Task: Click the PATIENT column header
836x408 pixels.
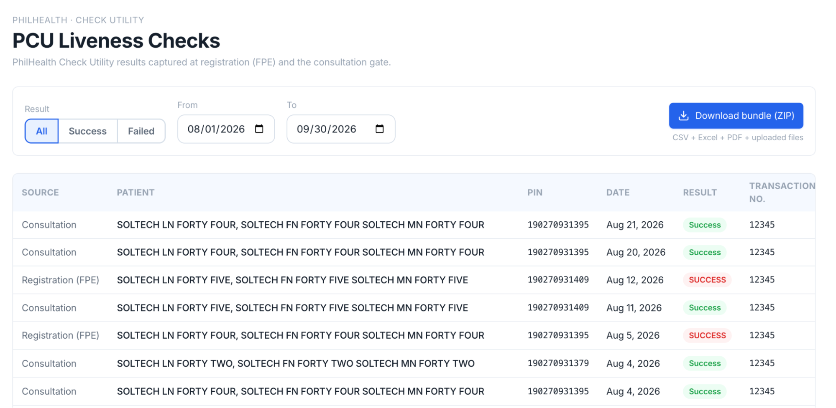Action: pyautogui.click(x=135, y=193)
